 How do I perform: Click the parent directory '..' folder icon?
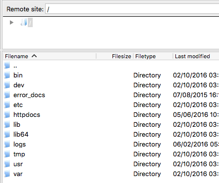click(x=7, y=65)
